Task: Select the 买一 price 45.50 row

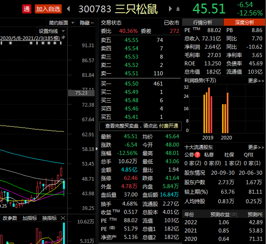Action: click(140, 84)
